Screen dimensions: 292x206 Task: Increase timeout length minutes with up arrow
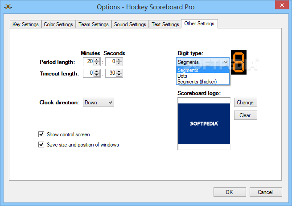click(97, 71)
